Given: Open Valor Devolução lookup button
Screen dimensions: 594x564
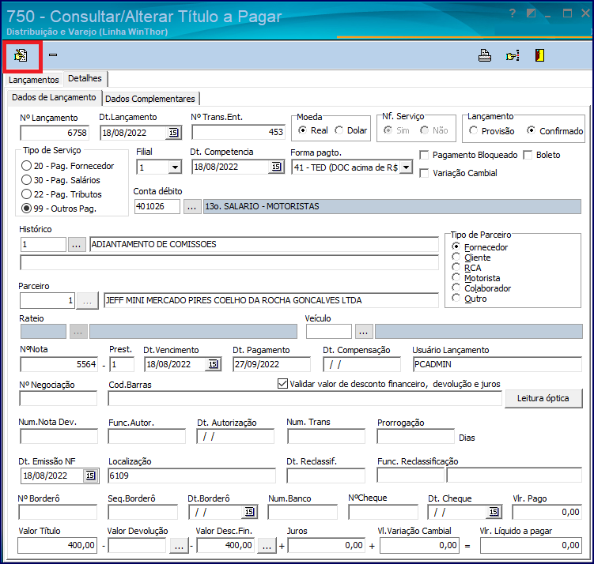Looking at the screenshot, I should 180,546.
